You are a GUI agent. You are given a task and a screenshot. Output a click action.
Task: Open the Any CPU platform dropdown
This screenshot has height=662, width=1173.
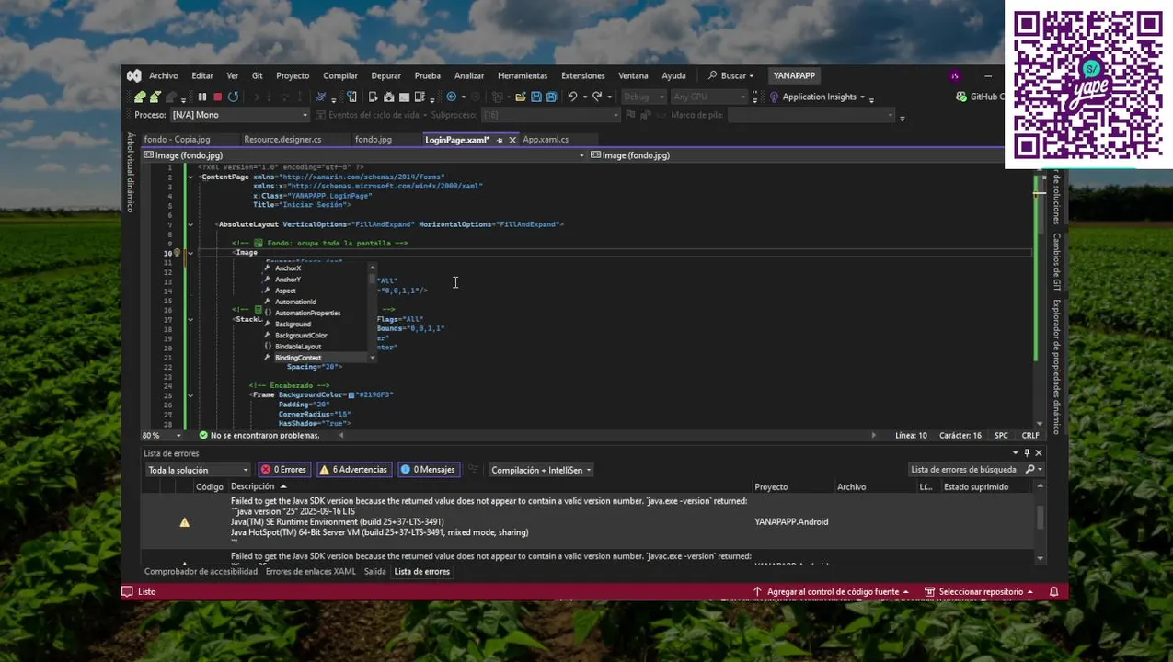(708, 97)
